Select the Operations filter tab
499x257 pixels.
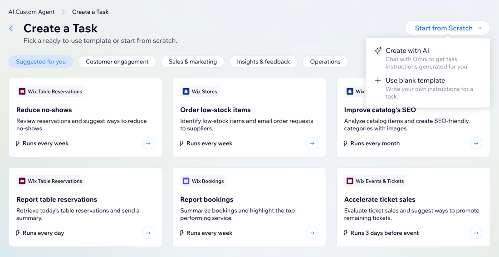(325, 62)
